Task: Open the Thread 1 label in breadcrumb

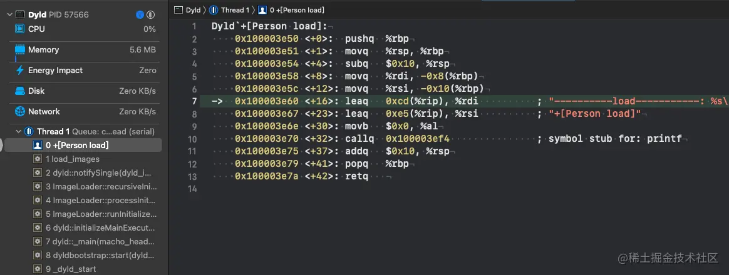Action: click(235, 10)
